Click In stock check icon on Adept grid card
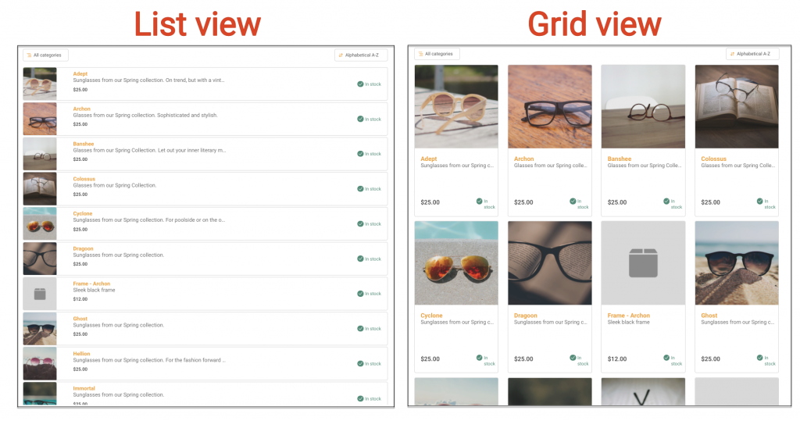This screenshot has width=800, height=421. click(479, 201)
